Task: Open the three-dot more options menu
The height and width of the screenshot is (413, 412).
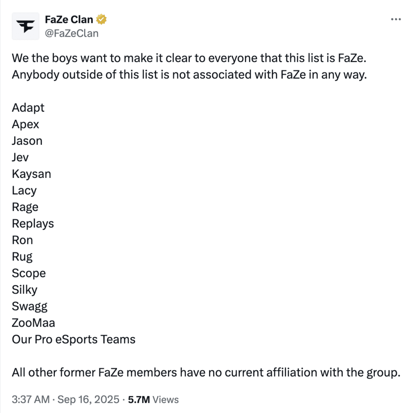Action: 396,19
